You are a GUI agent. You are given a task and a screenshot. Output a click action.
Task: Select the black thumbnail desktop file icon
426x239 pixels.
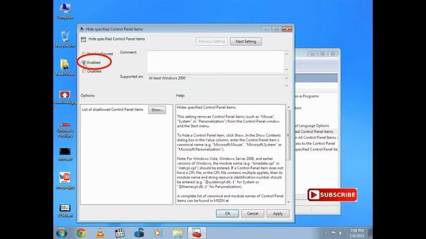(65, 154)
